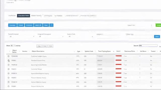The height and width of the screenshot is (90, 161).
Task: Open the Assigned/Unassigned filter dropdown
Action: click(51, 36)
